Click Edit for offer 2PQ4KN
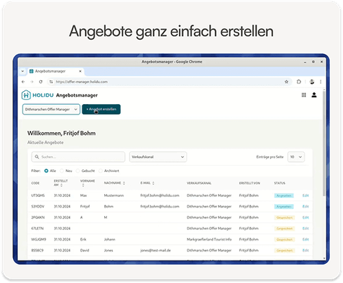The height and width of the screenshot is (283, 343). [305, 217]
